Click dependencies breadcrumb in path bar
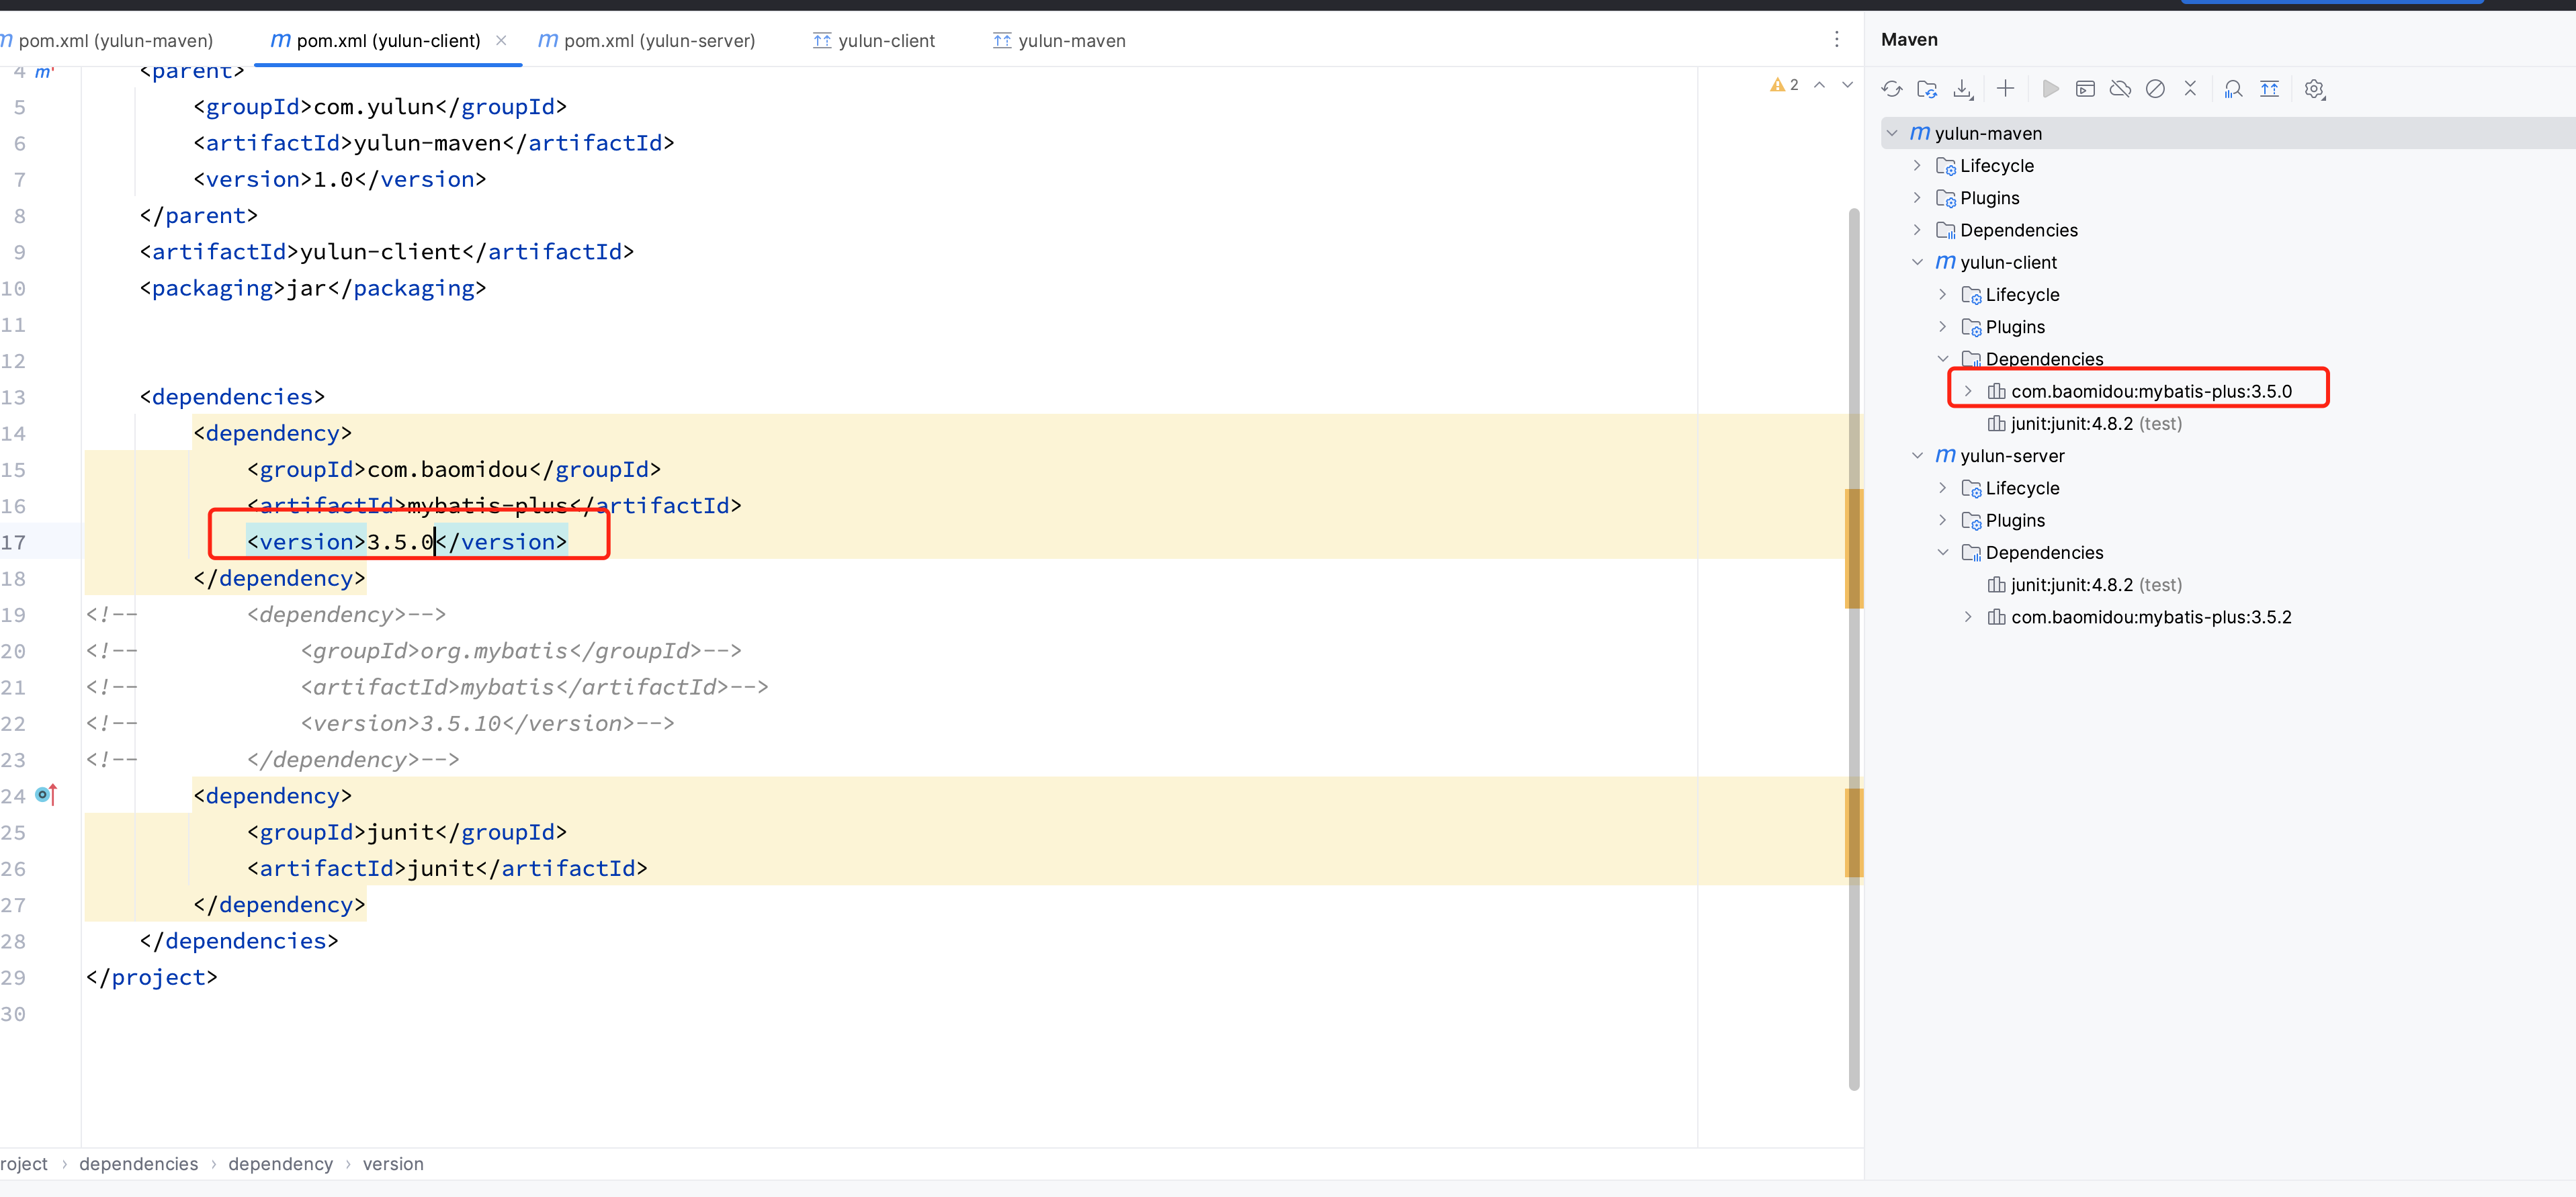This screenshot has width=2576, height=1197. point(138,1164)
